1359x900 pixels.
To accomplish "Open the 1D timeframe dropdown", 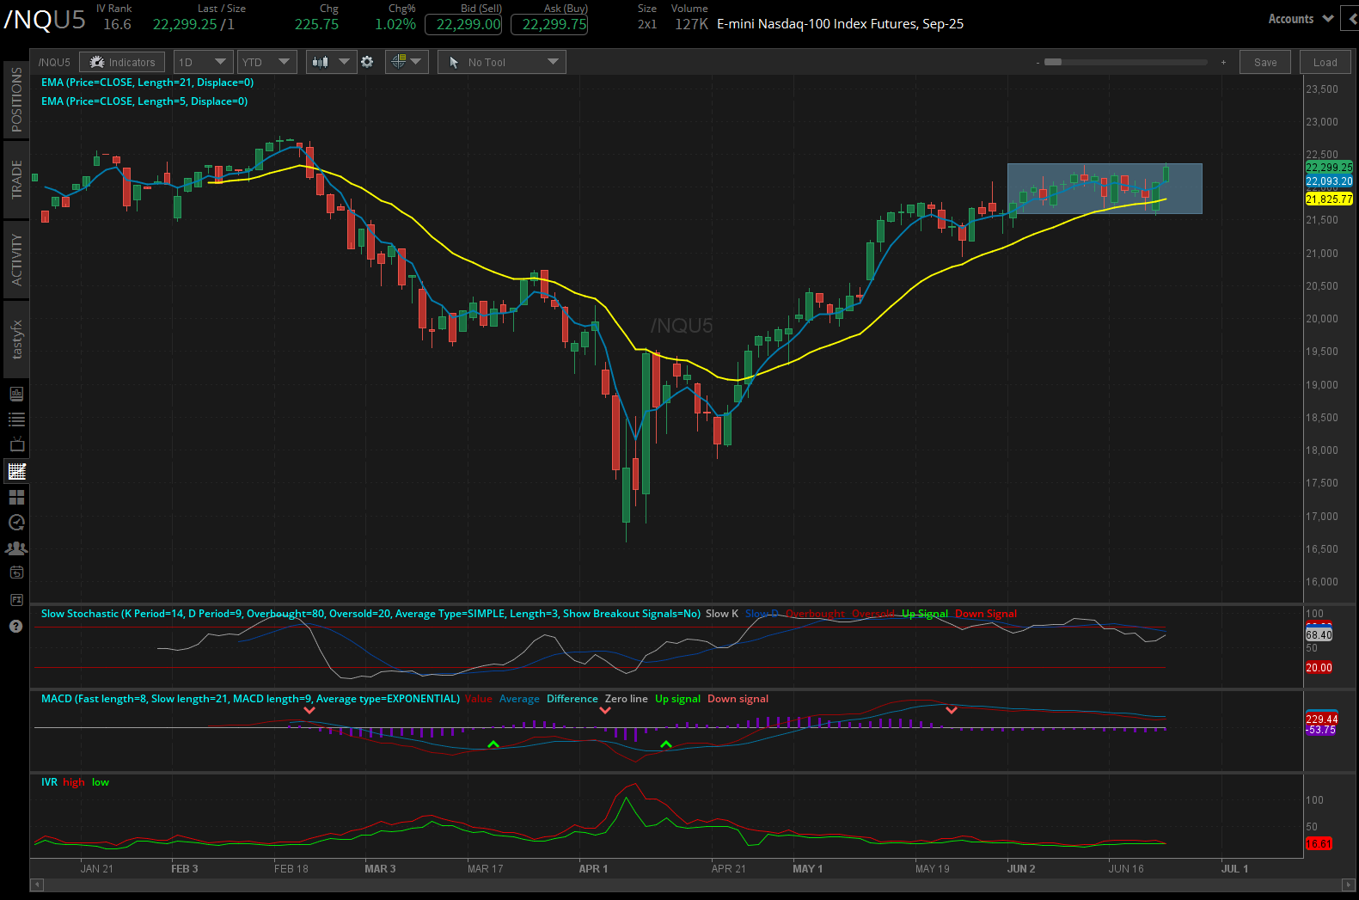I will click(x=203, y=62).
